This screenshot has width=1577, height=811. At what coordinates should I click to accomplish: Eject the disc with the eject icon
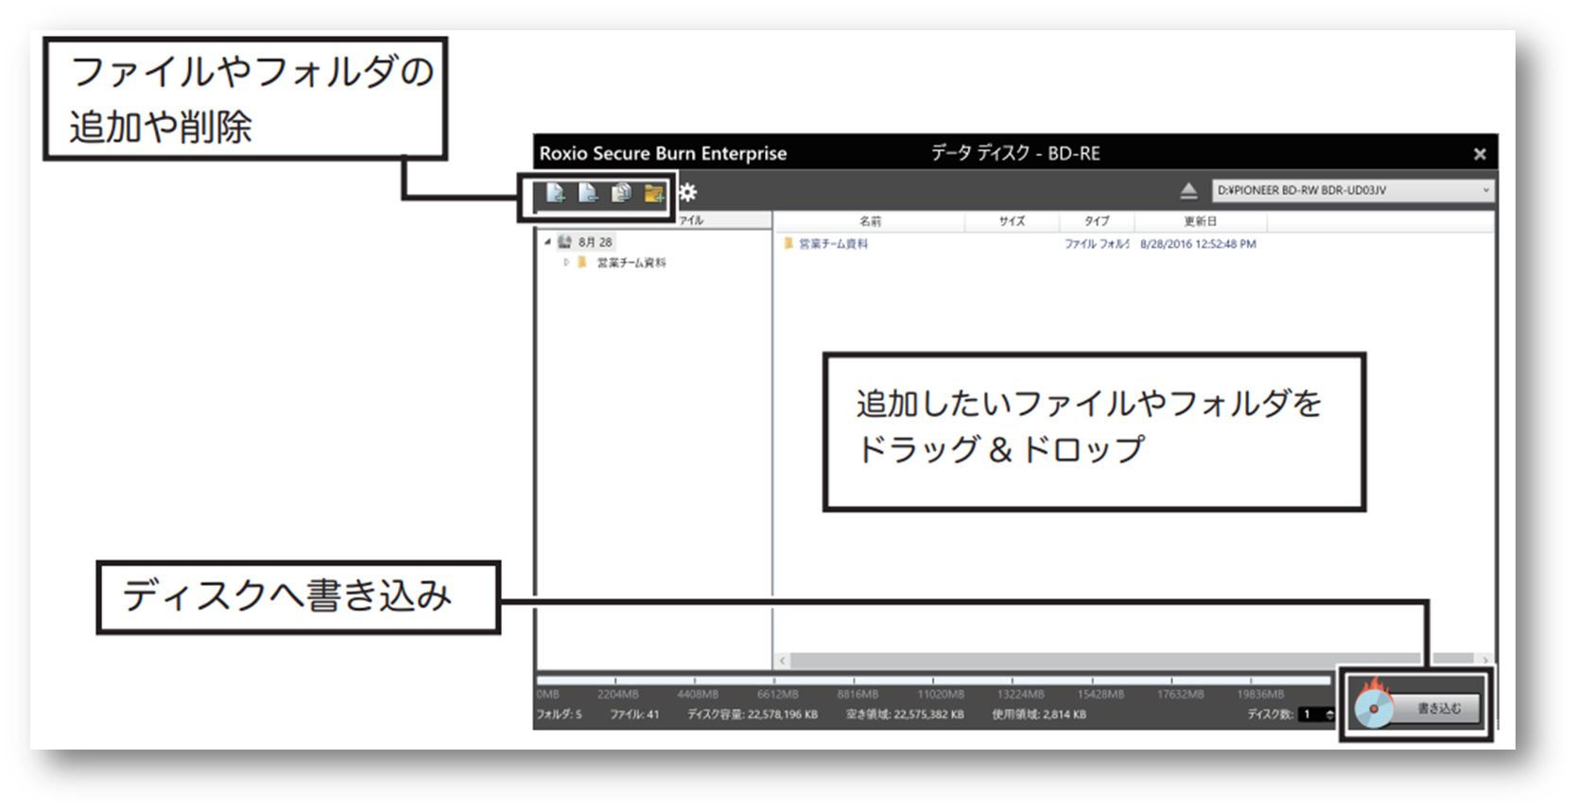click(x=1188, y=191)
